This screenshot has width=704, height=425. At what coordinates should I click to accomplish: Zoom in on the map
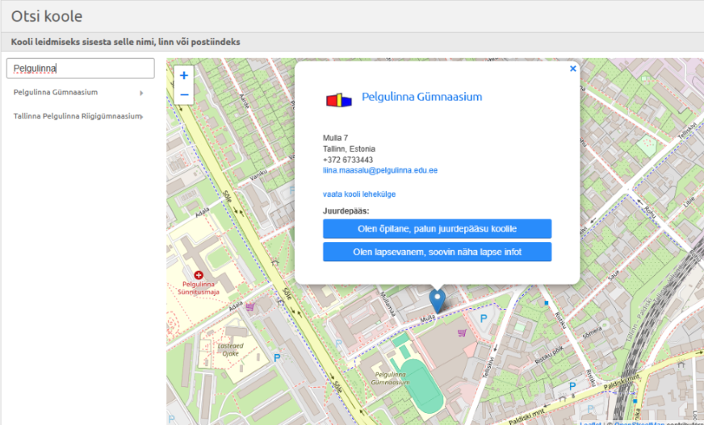pos(184,76)
